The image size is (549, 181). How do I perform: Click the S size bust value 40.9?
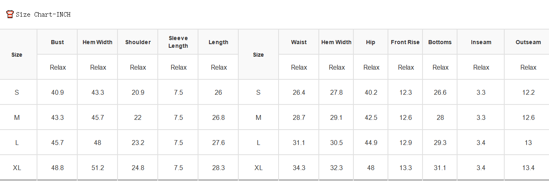click(57, 92)
